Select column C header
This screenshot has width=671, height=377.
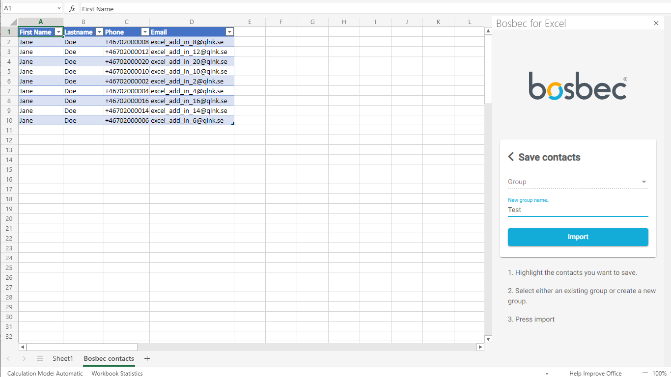127,22
